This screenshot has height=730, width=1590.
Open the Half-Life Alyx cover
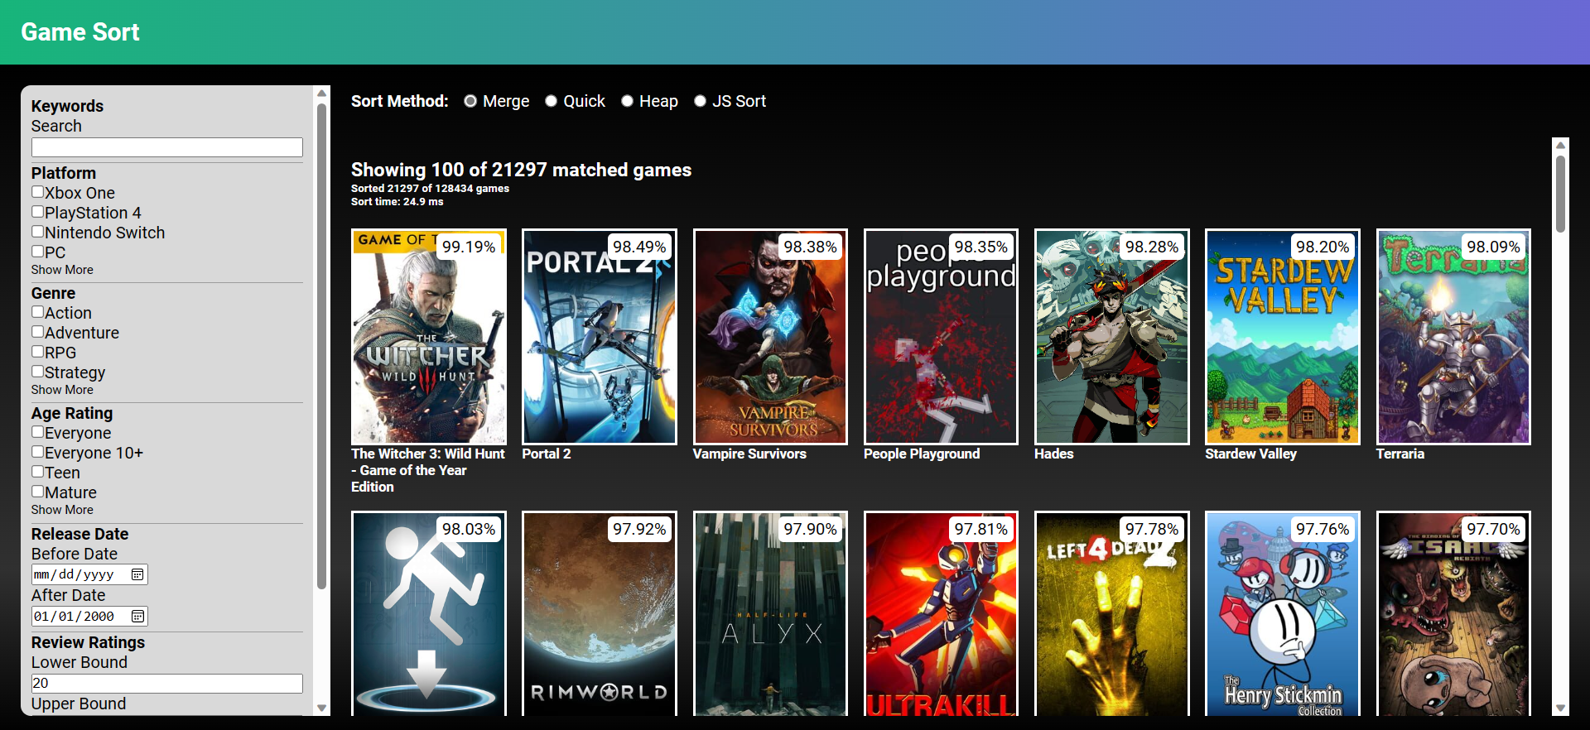[770, 613]
